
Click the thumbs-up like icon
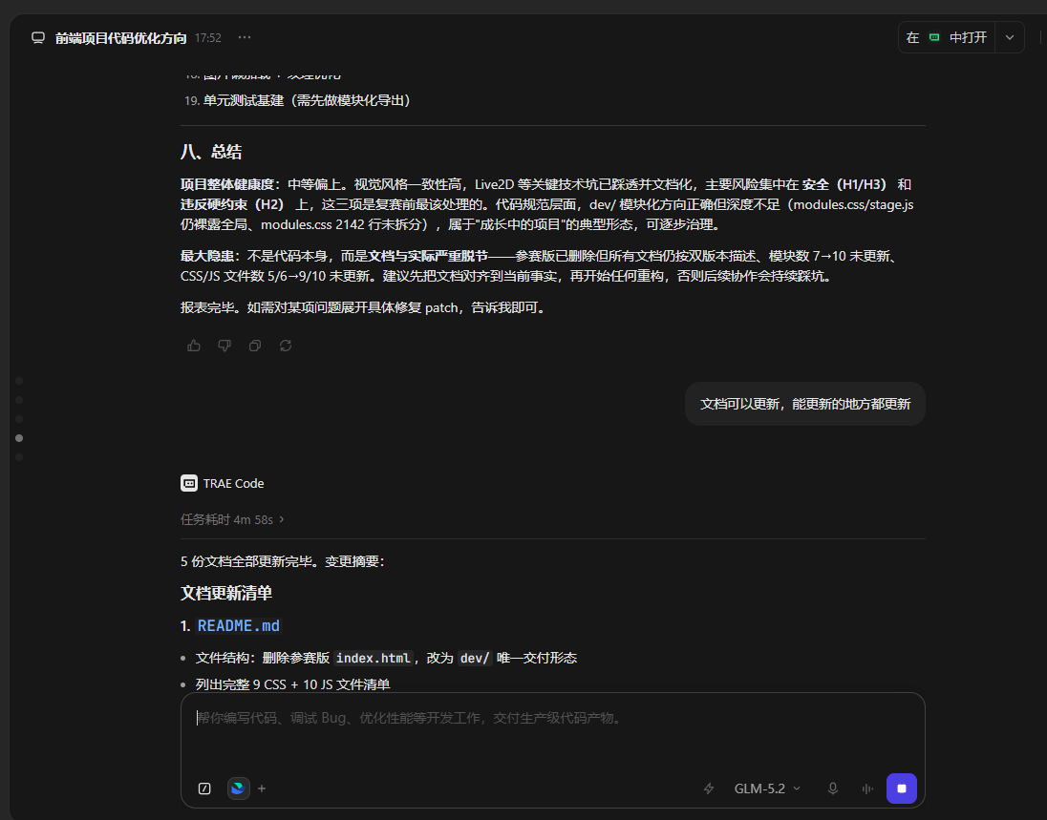tap(194, 346)
